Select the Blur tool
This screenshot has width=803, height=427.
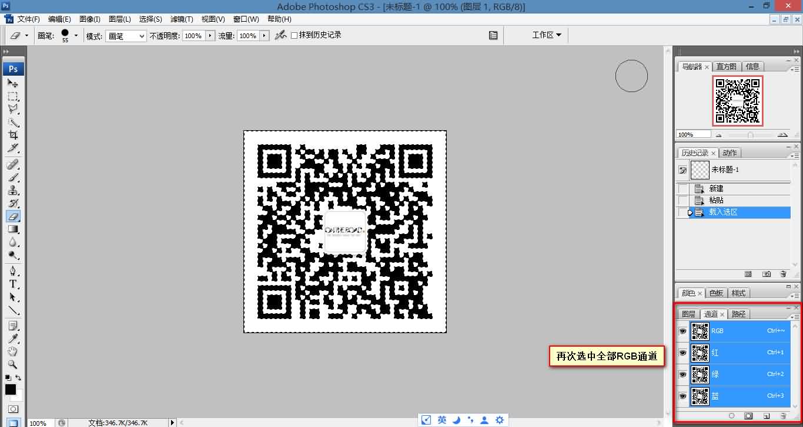click(13, 242)
